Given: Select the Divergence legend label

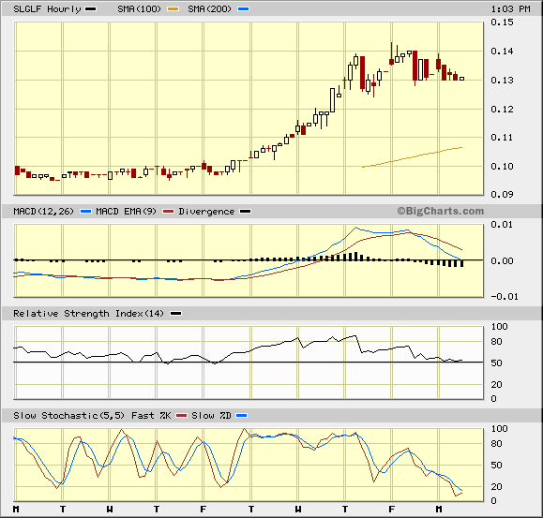Looking at the screenshot, I should (206, 212).
